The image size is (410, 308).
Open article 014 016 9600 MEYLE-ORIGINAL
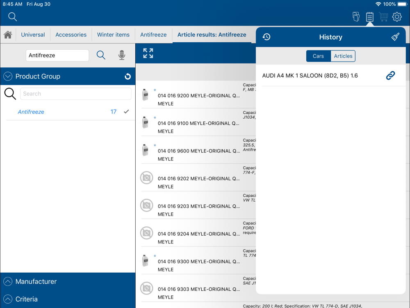pyautogui.click(x=199, y=151)
